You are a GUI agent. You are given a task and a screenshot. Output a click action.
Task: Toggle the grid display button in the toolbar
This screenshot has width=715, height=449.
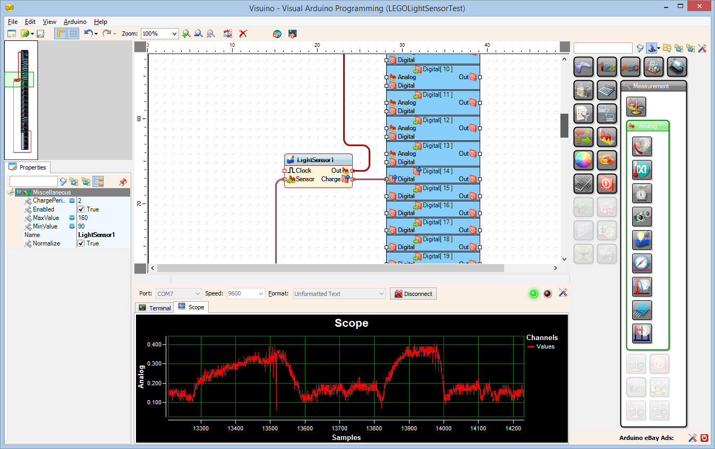tap(72, 33)
